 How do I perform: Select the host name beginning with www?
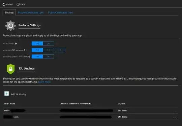click(14, 110)
